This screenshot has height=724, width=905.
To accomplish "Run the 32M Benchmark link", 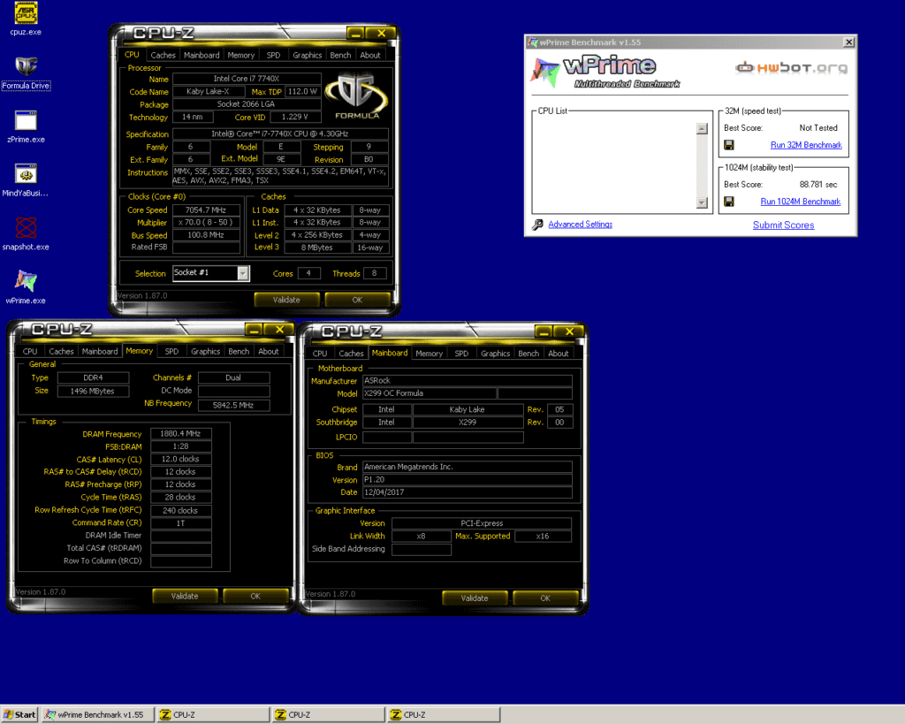I will coord(806,145).
